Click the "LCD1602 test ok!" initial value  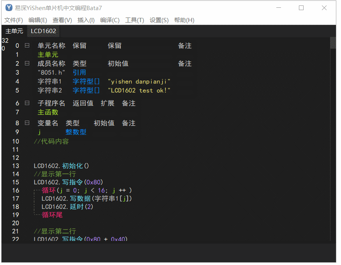pos(139,90)
